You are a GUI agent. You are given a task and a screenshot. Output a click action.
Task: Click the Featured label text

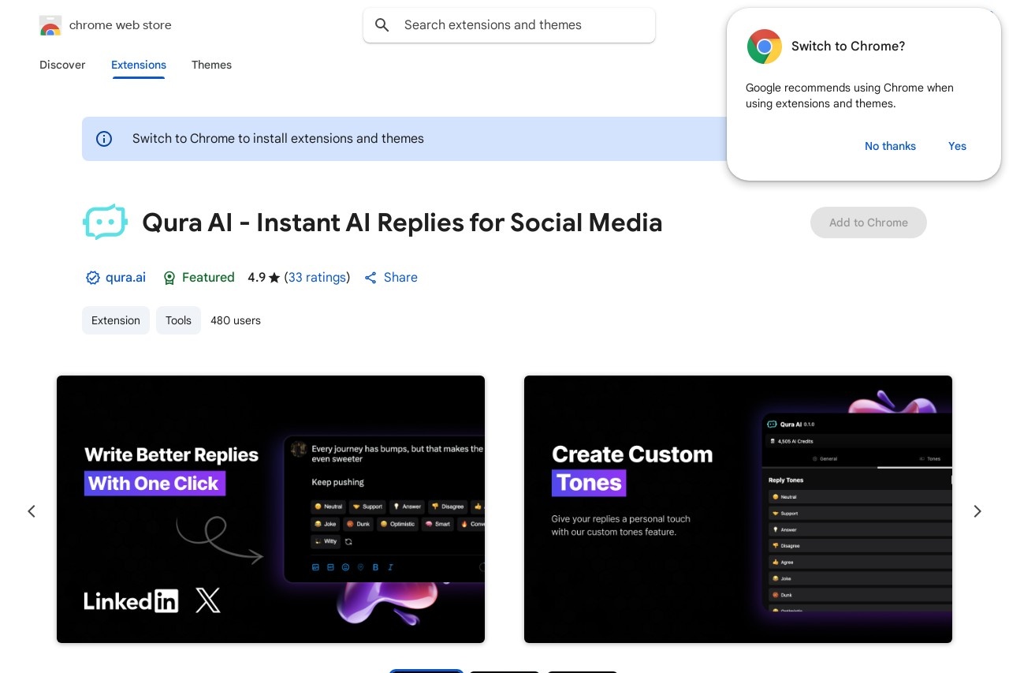[x=208, y=278]
